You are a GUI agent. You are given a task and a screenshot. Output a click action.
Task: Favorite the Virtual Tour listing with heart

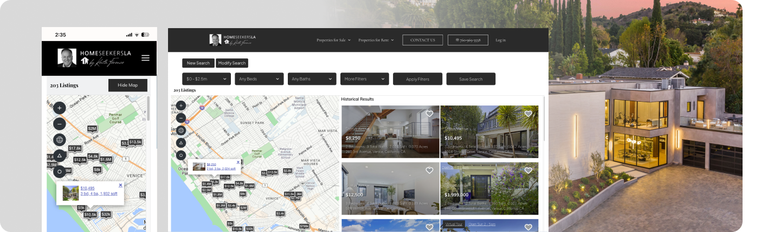528,227
